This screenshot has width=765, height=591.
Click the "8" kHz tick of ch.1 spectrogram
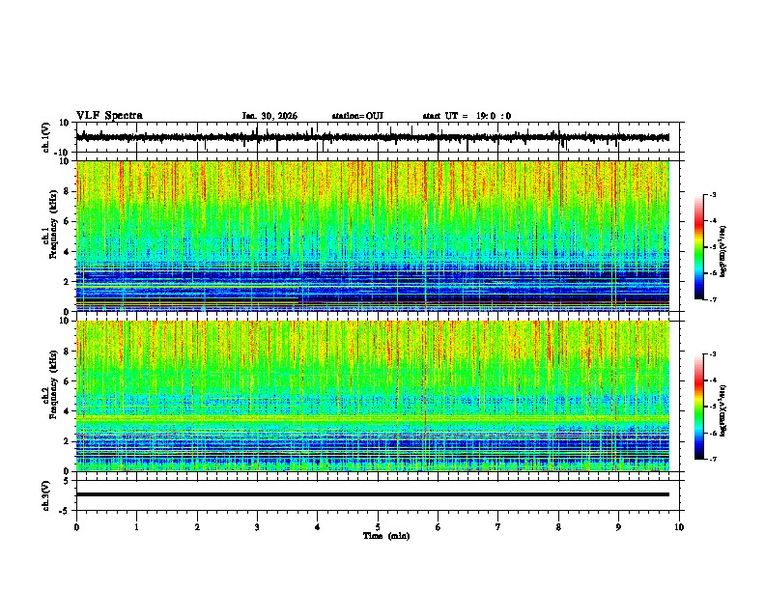[x=67, y=191]
